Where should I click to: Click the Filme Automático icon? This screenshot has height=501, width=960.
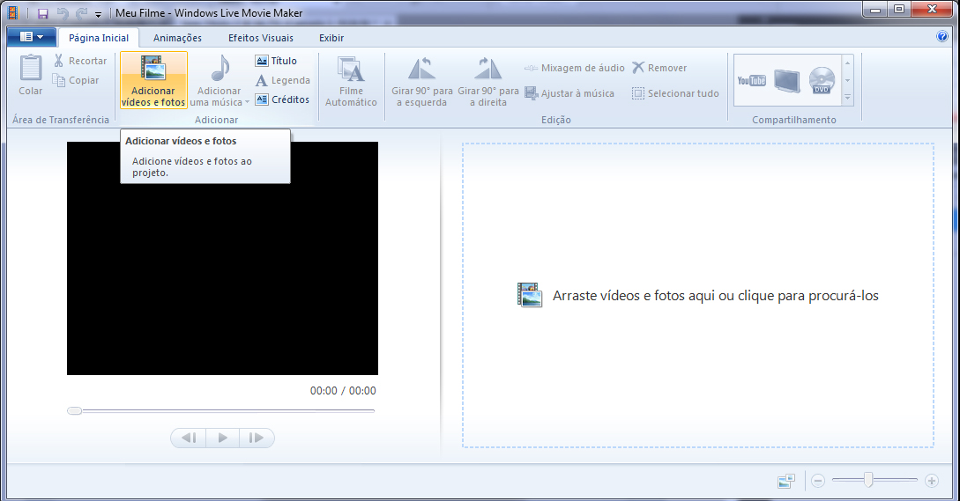point(351,70)
